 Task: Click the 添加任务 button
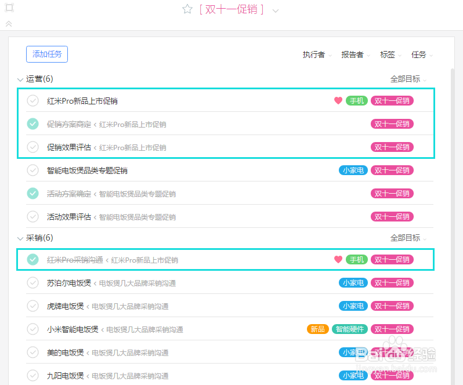pos(47,55)
